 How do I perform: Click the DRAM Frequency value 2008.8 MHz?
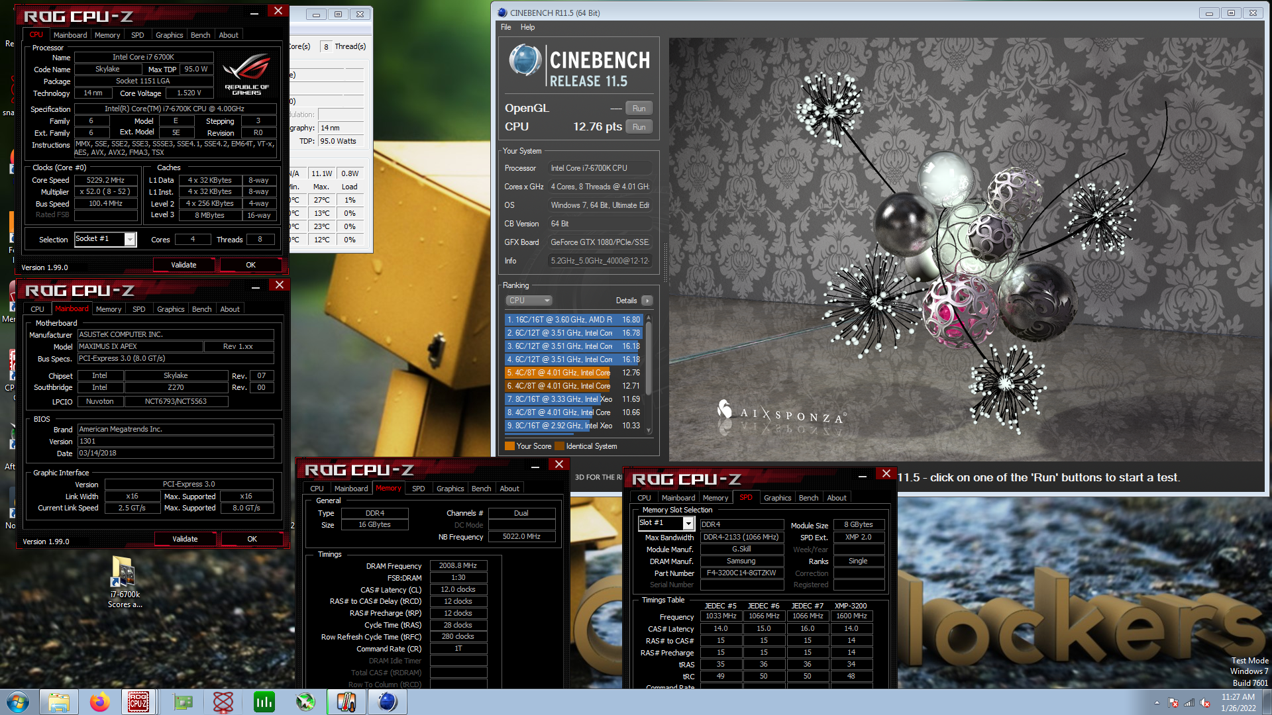(458, 566)
